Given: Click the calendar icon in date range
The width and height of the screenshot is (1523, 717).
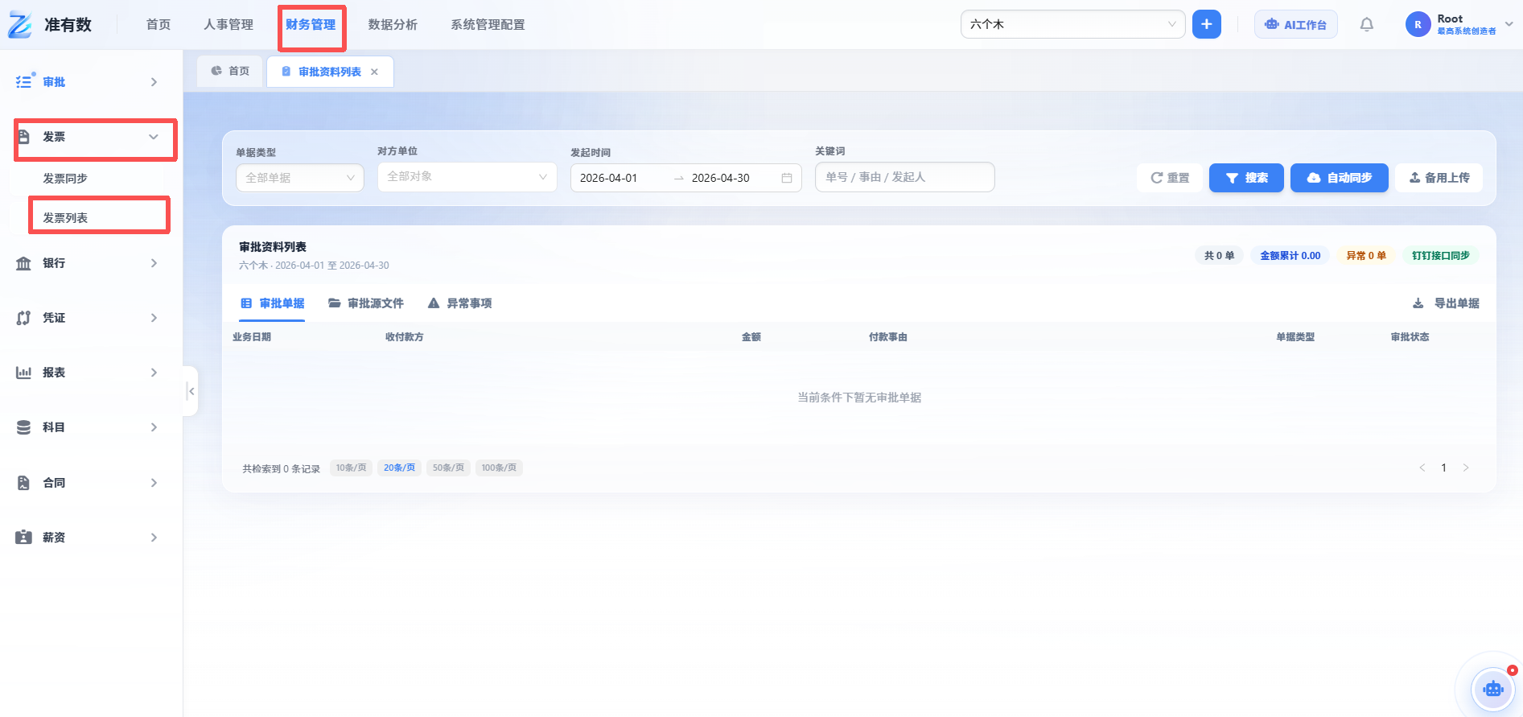Looking at the screenshot, I should point(787,178).
